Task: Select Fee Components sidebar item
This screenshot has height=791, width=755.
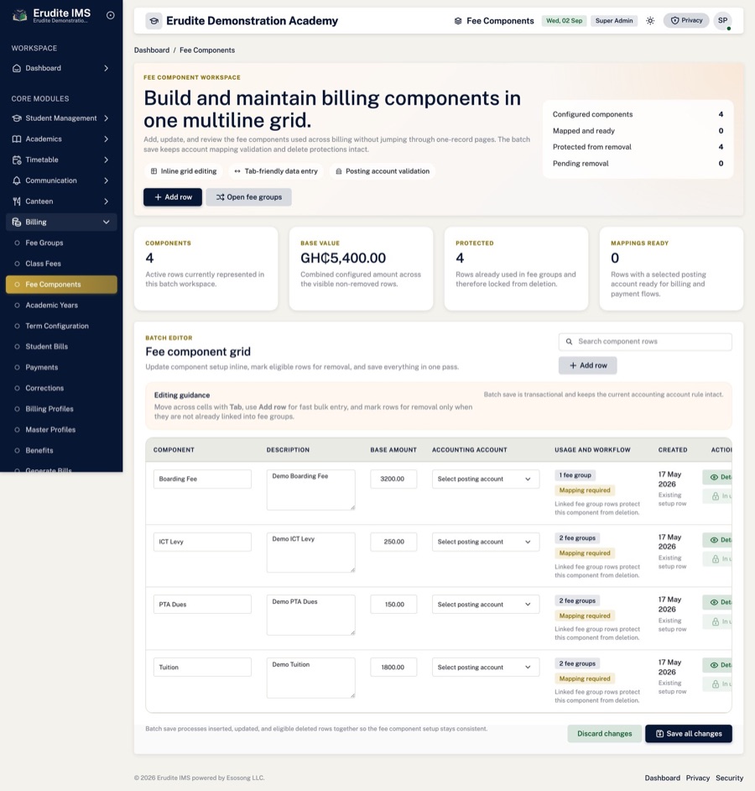Action: (x=61, y=285)
